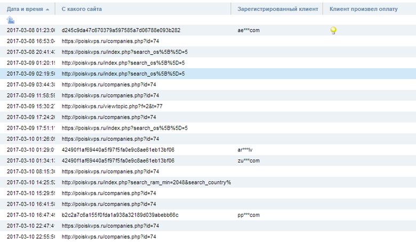
Task: Select the row dated 2017-03-08 16:53
Action: click(x=208, y=41)
